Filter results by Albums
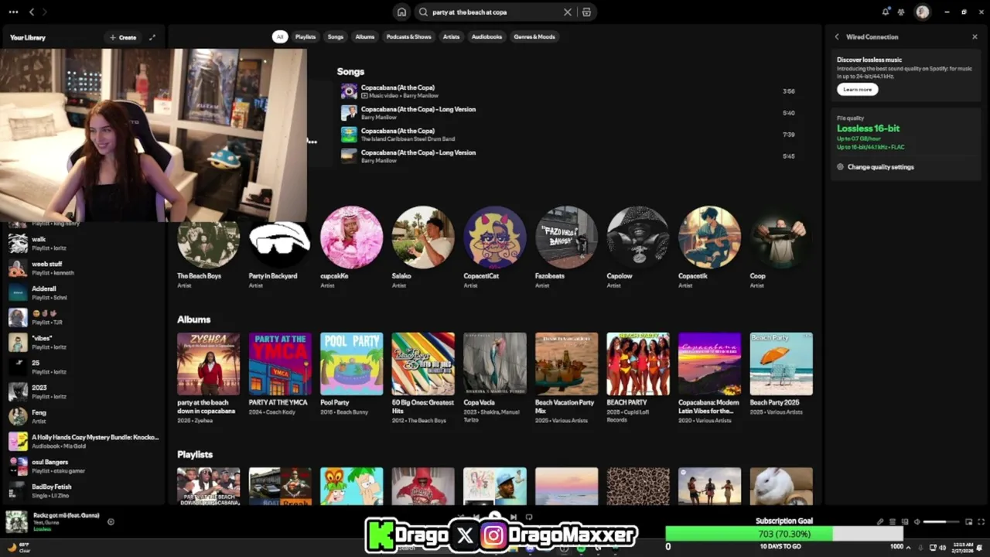The height and width of the screenshot is (557, 990). tap(365, 36)
